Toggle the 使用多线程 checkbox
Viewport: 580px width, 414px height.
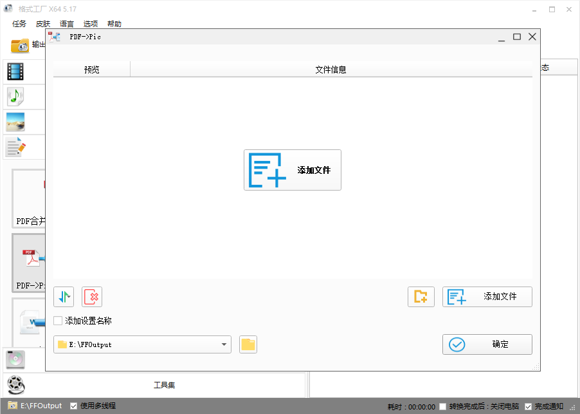[73, 406]
